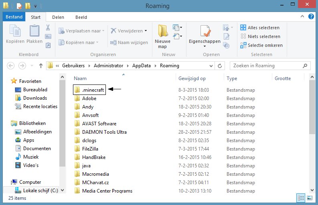Screen dimensions: 318x205
Task: Click Alles selecteren
Action: coord(260,28)
